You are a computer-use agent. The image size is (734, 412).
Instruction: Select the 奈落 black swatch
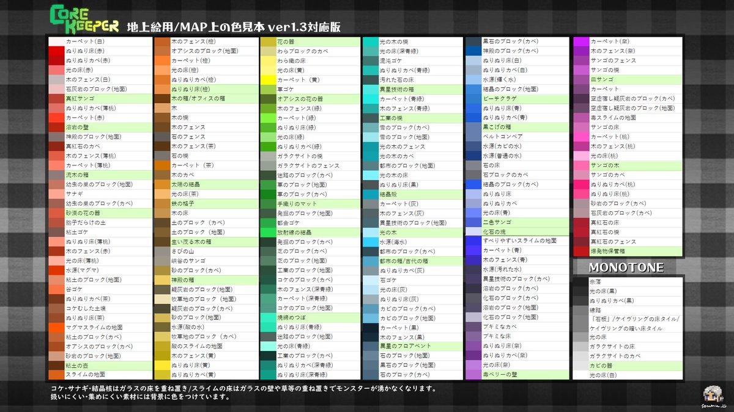pyautogui.click(x=581, y=283)
